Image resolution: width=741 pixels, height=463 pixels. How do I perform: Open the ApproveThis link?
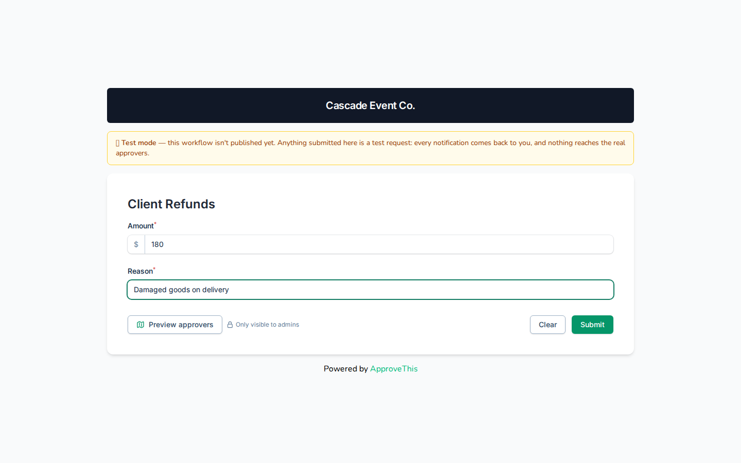click(x=394, y=369)
